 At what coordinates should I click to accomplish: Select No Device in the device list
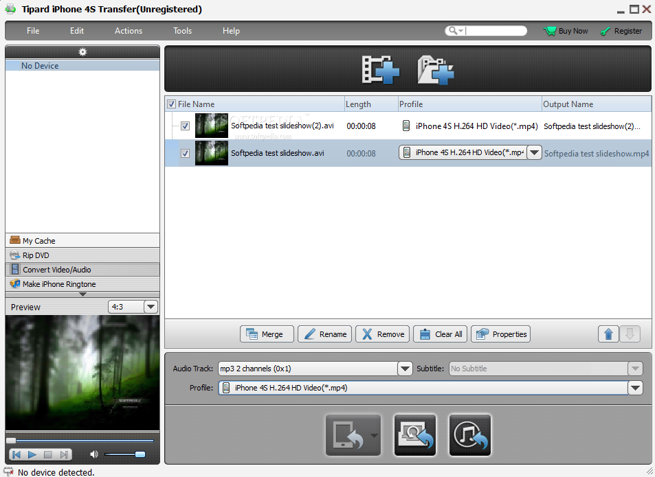82,65
